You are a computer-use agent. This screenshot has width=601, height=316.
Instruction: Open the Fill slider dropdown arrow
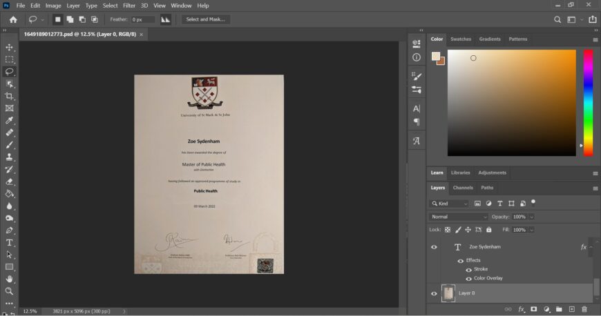pos(532,230)
